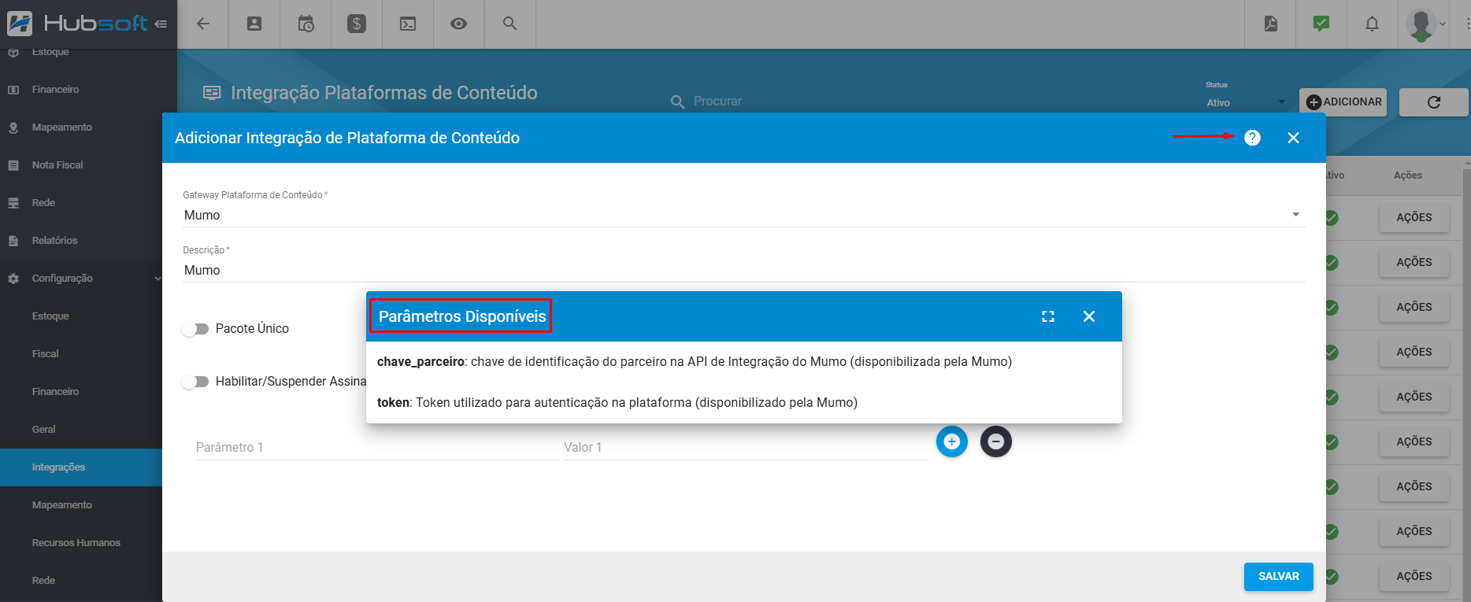The image size is (1471, 602).
Task: Click the ADICIONAR button
Action: coord(1343,102)
